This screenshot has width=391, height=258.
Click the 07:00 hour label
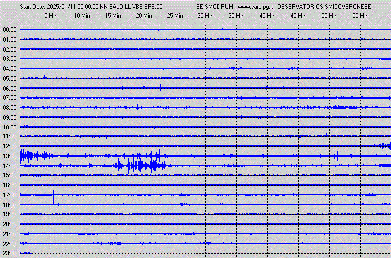click(10, 98)
